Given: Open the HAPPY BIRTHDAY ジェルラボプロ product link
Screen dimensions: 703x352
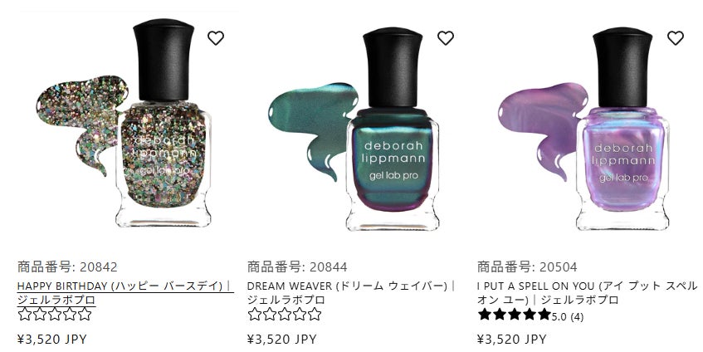Looking at the screenshot, I should tap(125, 292).
